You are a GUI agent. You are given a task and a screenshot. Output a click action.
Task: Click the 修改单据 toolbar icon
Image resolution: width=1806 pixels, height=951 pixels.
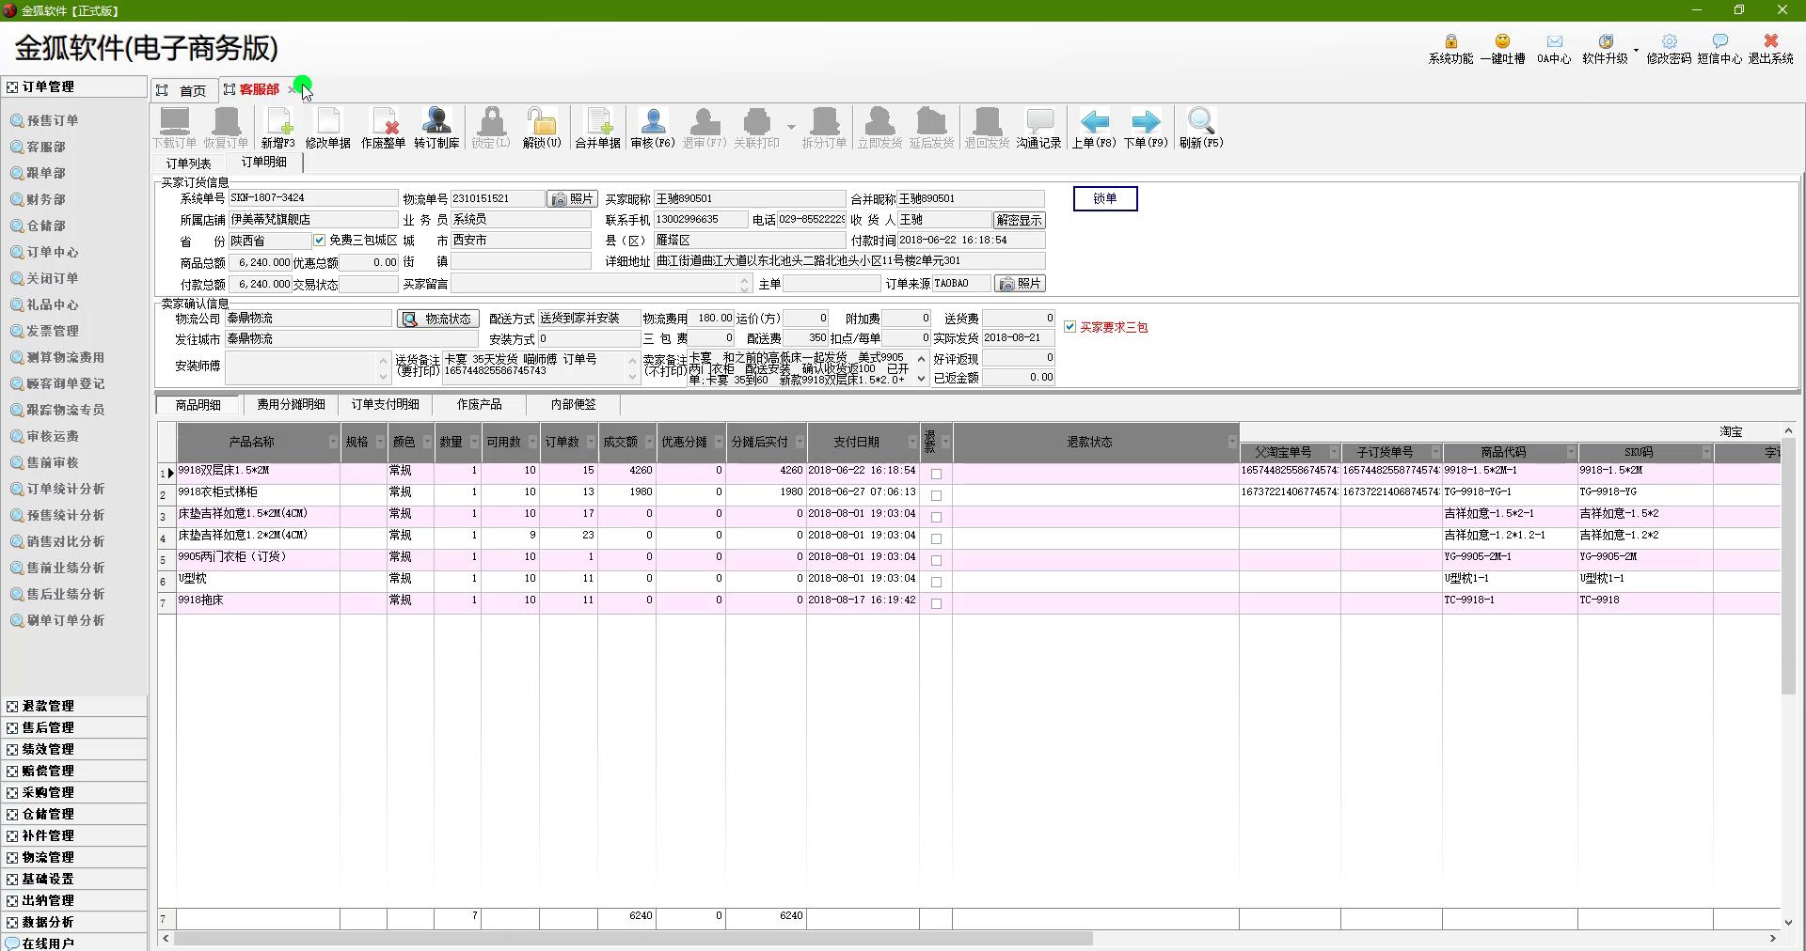pyautogui.click(x=327, y=121)
